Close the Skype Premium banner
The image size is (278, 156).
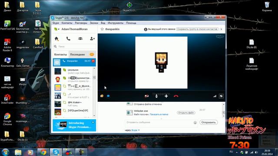point(93,122)
